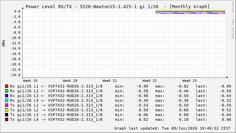
Task: Click the '0.0' y-axis value
Action: (x=17, y=11)
